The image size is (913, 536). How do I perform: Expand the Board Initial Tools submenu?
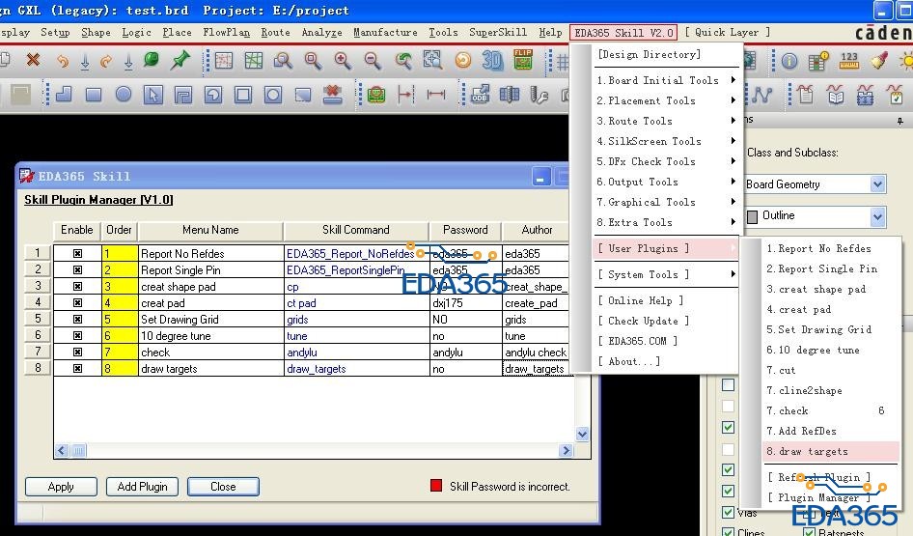[666, 80]
